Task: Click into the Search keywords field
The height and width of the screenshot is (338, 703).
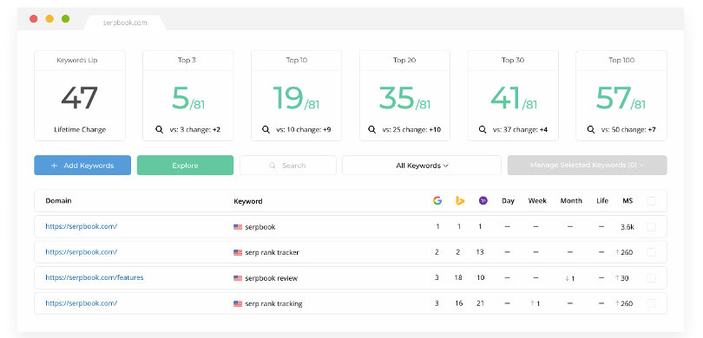Action: click(x=288, y=166)
